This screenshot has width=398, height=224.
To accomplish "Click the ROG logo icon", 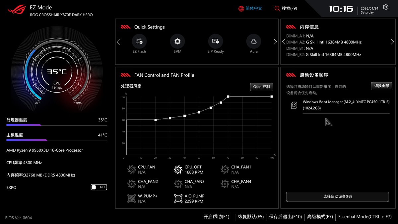I will [x=17, y=10].
